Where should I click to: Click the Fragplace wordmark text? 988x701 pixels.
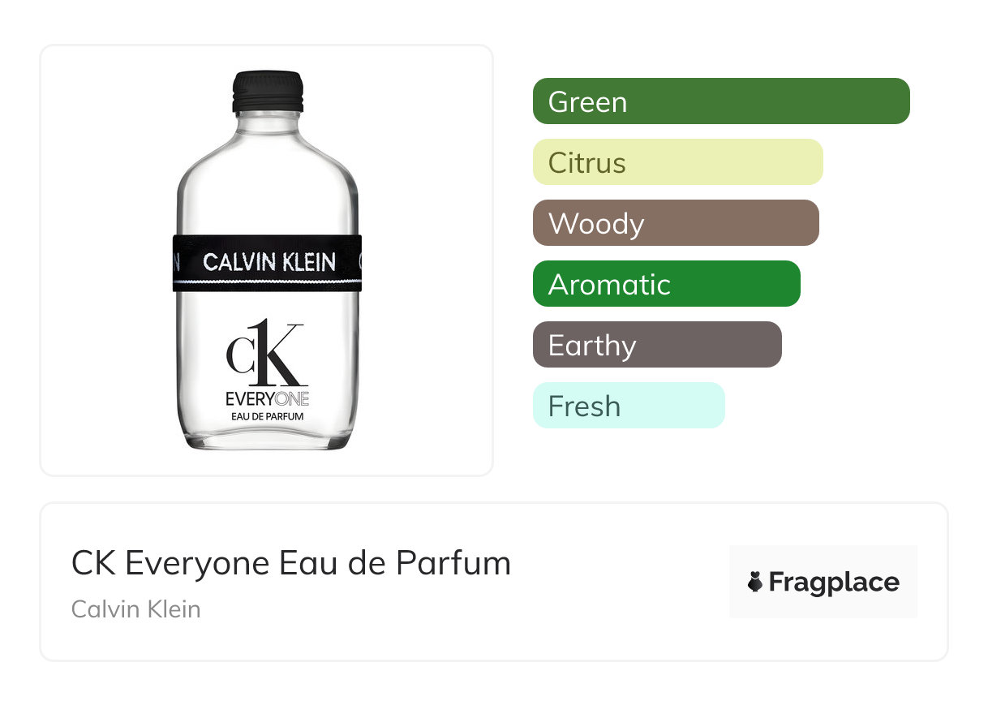coord(834,583)
